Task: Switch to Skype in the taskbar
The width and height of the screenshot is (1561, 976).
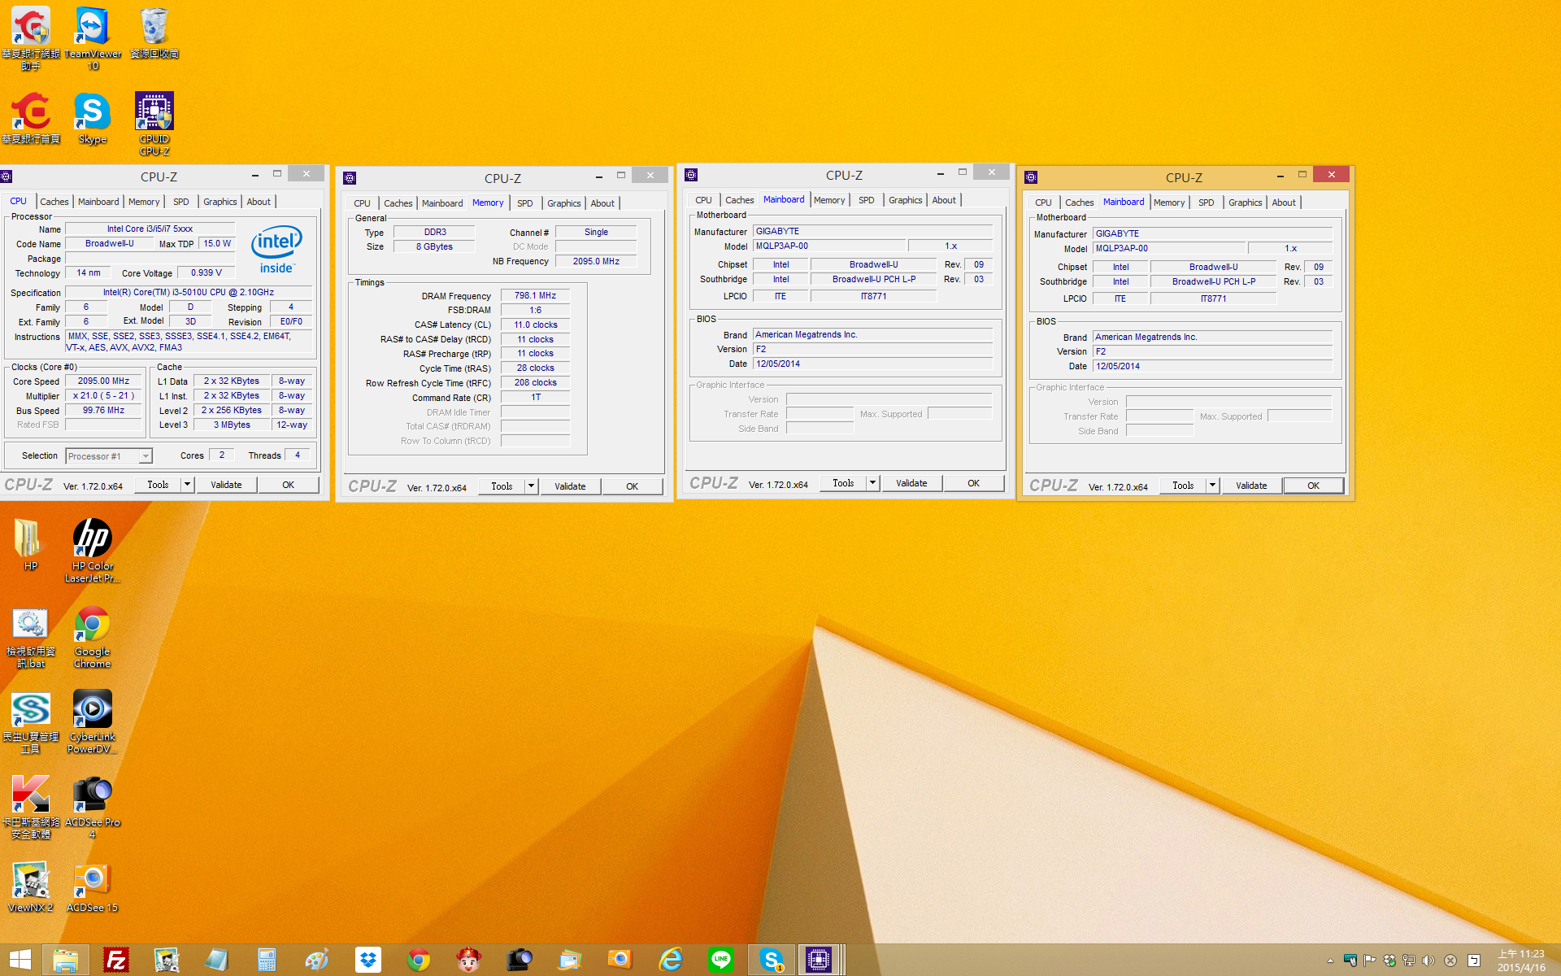Action: tap(772, 961)
